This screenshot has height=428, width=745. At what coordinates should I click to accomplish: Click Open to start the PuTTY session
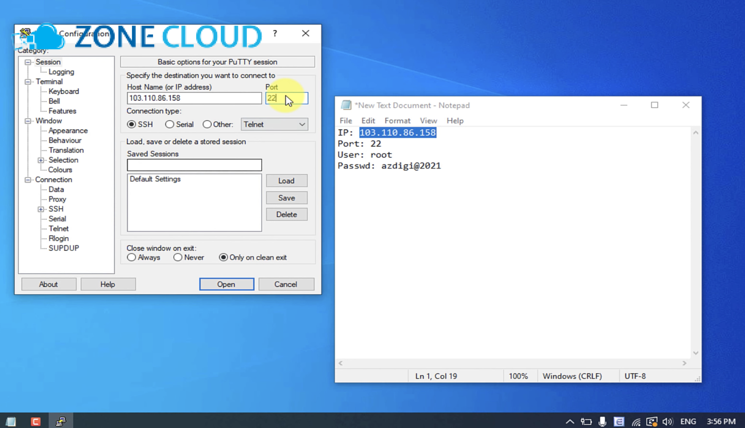(226, 284)
